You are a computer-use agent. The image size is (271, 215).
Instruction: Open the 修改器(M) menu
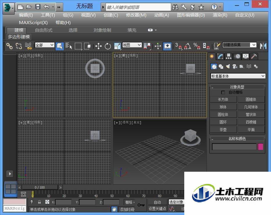pos(136,15)
